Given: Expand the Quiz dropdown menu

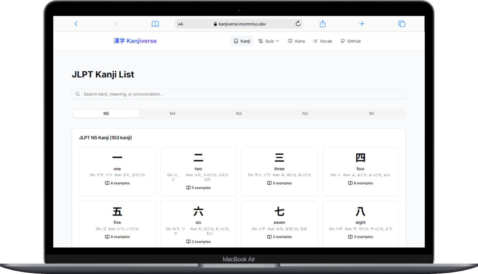Looking at the screenshot, I should [269, 41].
